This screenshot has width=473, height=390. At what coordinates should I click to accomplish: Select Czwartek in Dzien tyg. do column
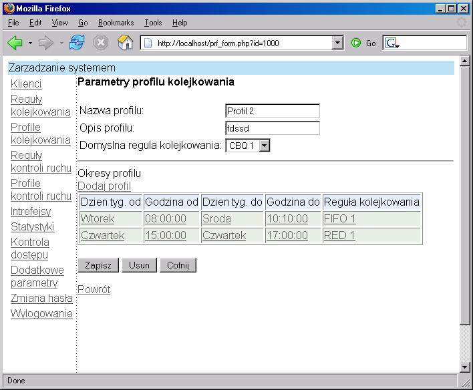pyautogui.click(x=224, y=235)
